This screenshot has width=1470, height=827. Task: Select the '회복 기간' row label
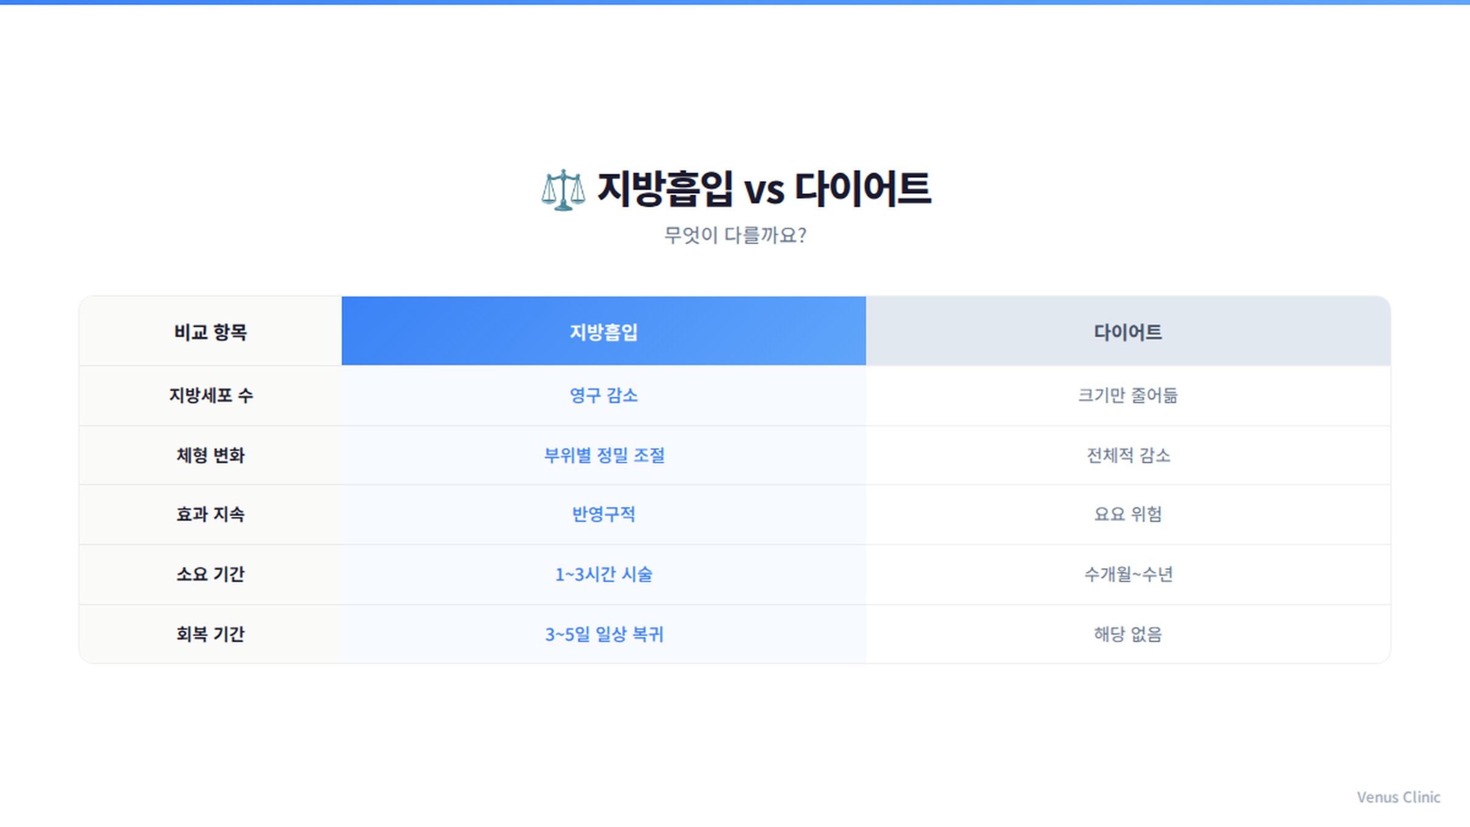pos(210,634)
